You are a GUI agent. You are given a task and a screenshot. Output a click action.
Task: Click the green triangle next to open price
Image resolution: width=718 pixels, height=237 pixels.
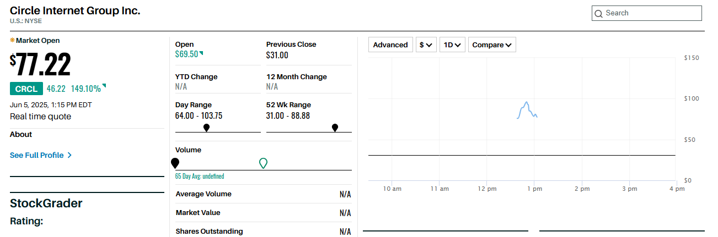[x=201, y=53]
